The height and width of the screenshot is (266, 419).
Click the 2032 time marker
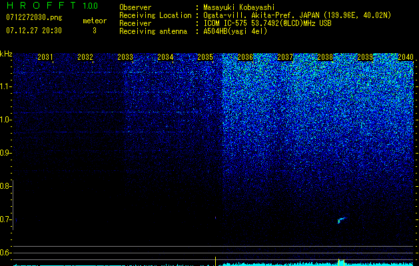click(85, 57)
